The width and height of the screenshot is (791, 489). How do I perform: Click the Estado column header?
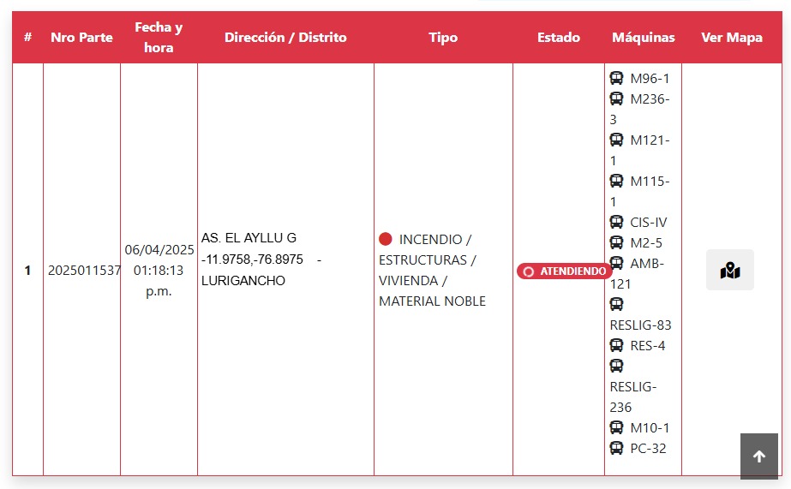click(559, 38)
